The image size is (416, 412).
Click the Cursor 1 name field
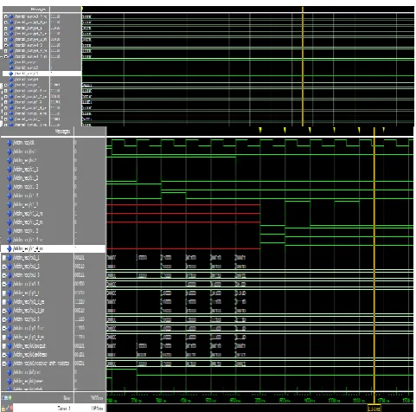(64, 408)
